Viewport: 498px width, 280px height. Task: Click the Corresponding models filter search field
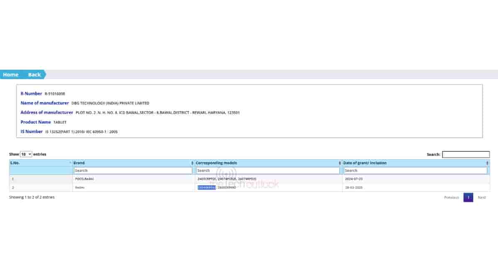tap(268, 170)
